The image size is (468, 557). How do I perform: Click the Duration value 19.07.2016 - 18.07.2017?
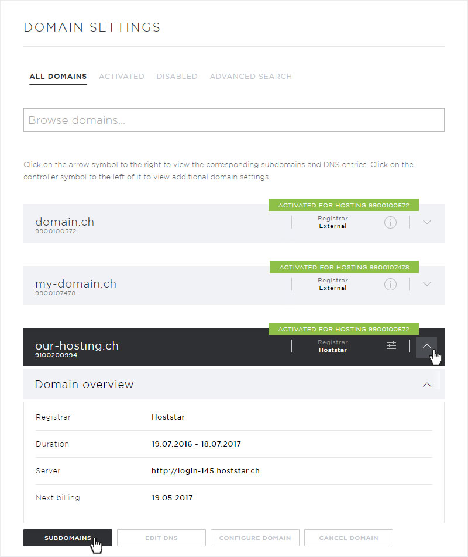point(197,444)
